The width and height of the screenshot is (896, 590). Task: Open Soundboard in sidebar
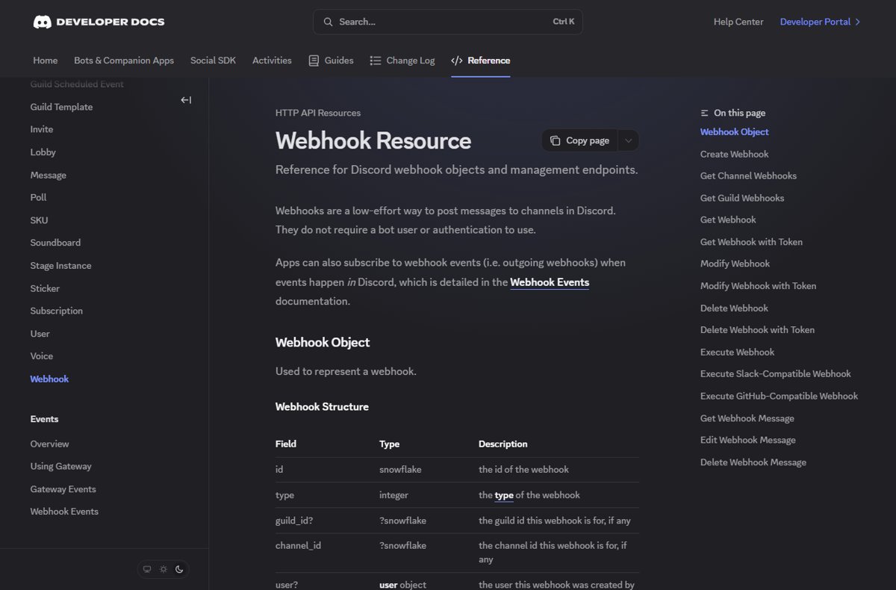coord(55,243)
